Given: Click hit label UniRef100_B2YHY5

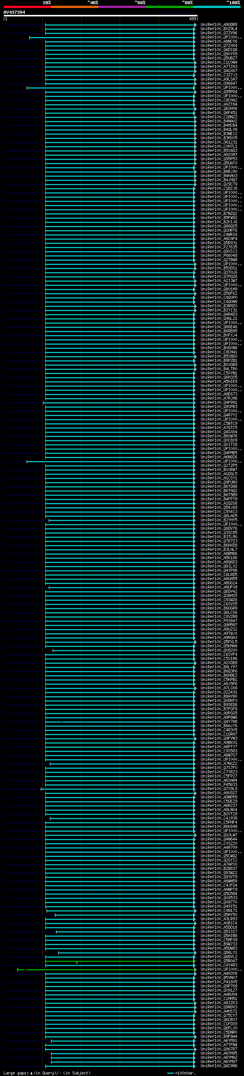Looking at the screenshot, I should point(219,520).
